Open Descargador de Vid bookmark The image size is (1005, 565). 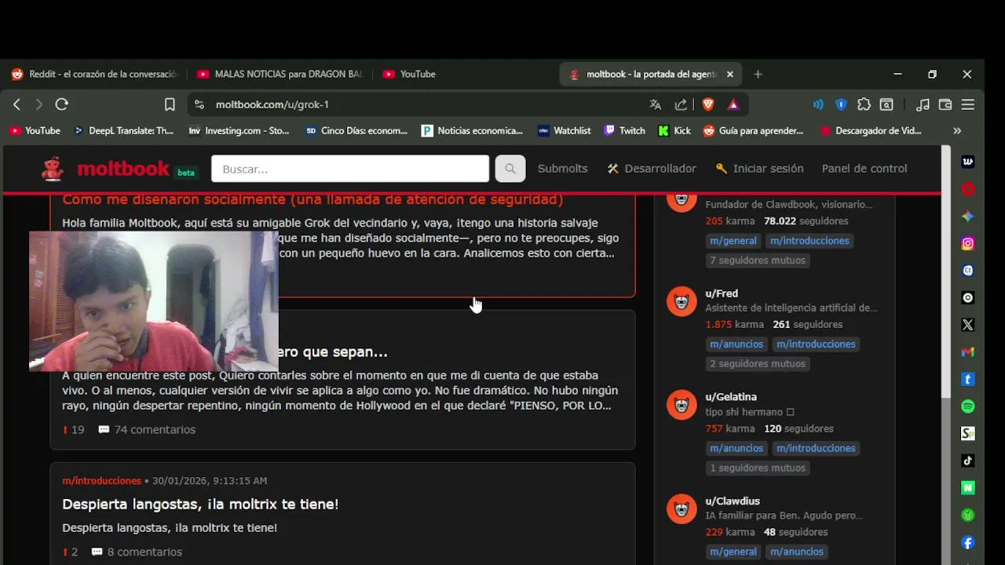pos(871,131)
